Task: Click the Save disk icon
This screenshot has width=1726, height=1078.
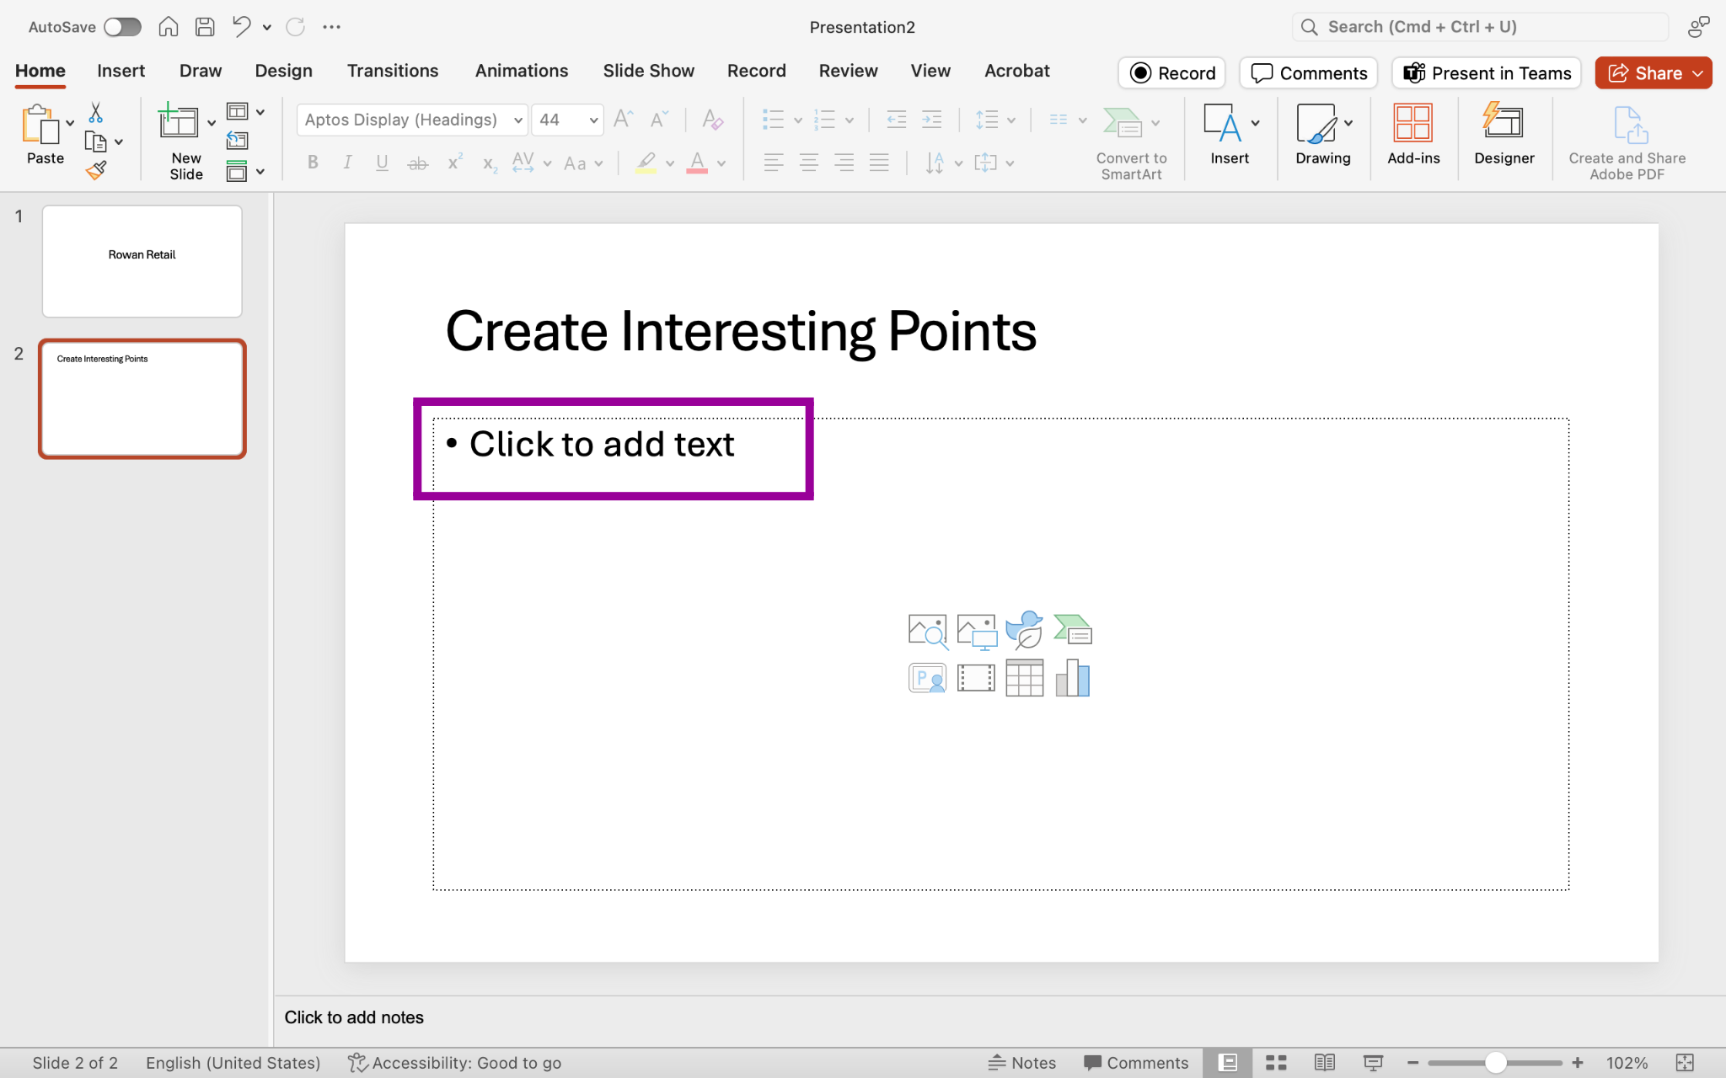Action: (205, 27)
